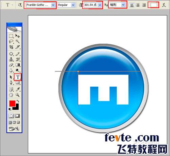The width and height of the screenshot is (170, 156).
Task: Select the Blur tool
Action: pyautogui.click(x=11, y=70)
